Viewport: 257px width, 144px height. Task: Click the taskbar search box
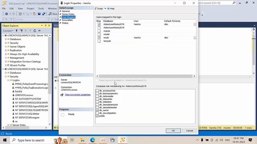(x=39, y=140)
